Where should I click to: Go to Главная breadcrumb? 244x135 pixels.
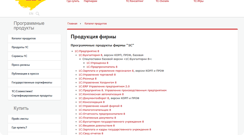click(x=72, y=23)
